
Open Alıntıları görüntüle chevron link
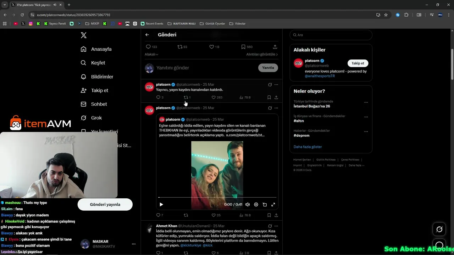click(x=262, y=54)
